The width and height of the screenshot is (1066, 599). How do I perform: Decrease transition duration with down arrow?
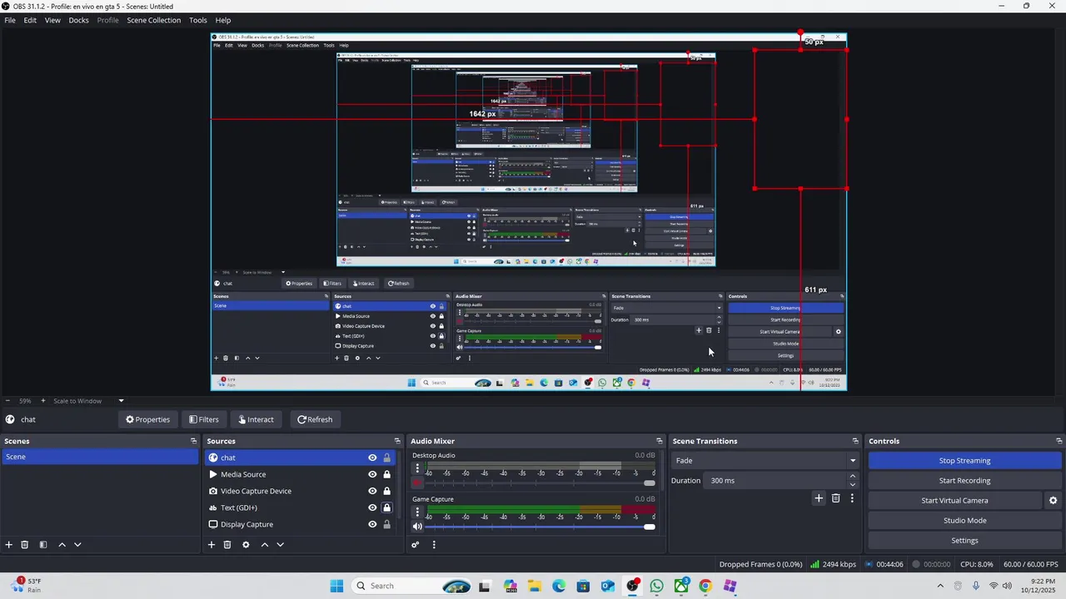[x=853, y=484]
